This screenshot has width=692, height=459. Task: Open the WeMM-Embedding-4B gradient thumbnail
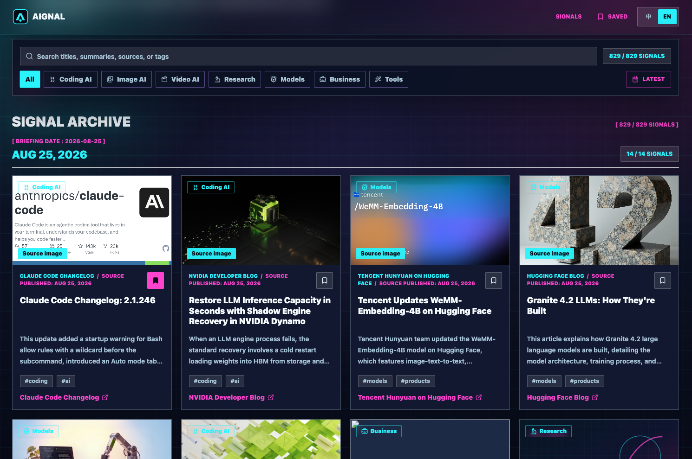[430, 220]
